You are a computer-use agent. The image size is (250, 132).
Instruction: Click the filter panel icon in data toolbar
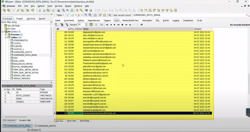(62, 25)
